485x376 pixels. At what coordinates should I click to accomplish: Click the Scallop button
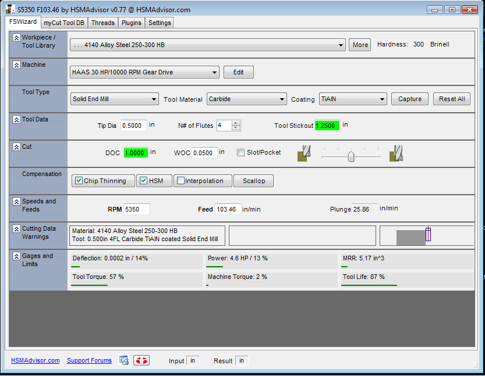pos(254,181)
